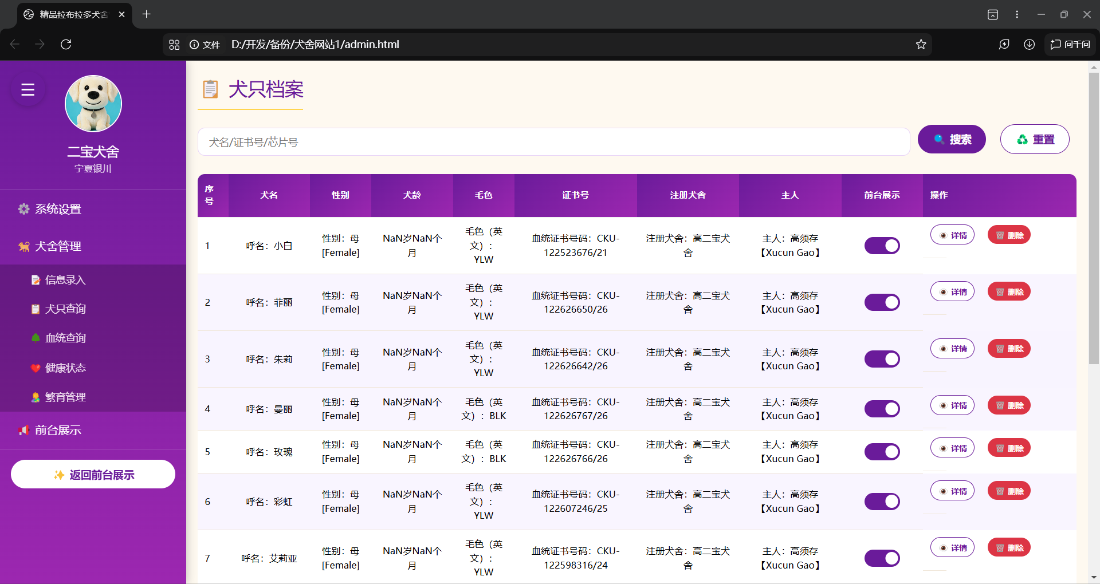Click the hamburger menu icon in sidebar

point(28,90)
